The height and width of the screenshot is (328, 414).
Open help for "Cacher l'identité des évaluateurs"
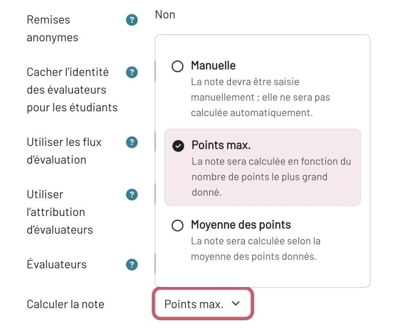pyautogui.click(x=131, y=72)
